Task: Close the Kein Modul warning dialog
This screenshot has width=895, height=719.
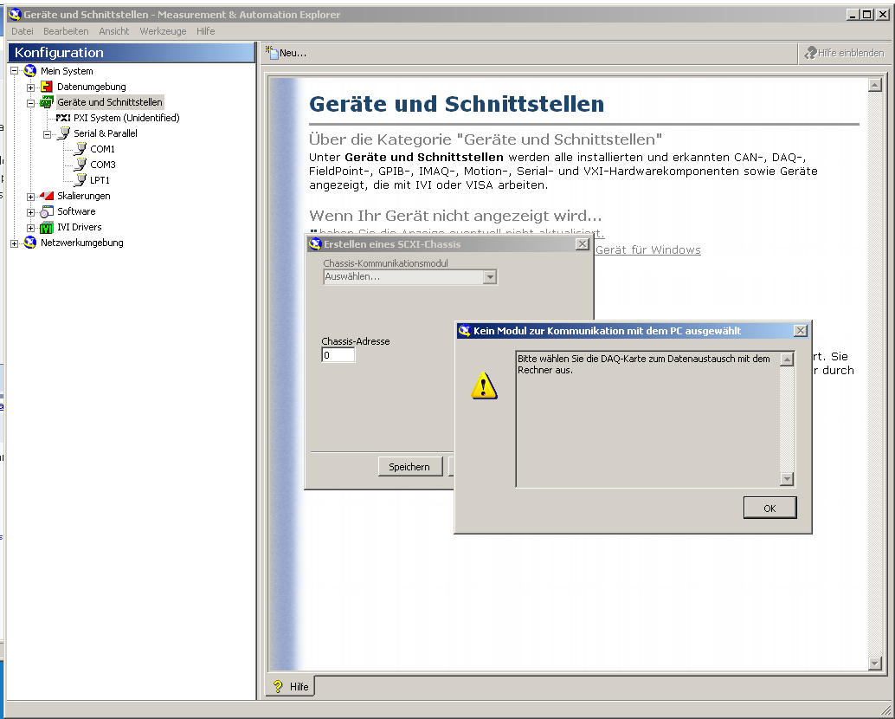Action: coord(801,331)
